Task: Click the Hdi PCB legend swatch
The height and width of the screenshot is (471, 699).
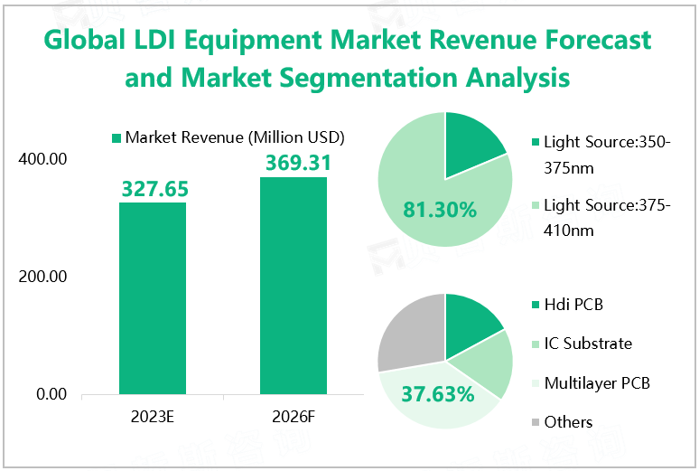Action: (536, 305)
